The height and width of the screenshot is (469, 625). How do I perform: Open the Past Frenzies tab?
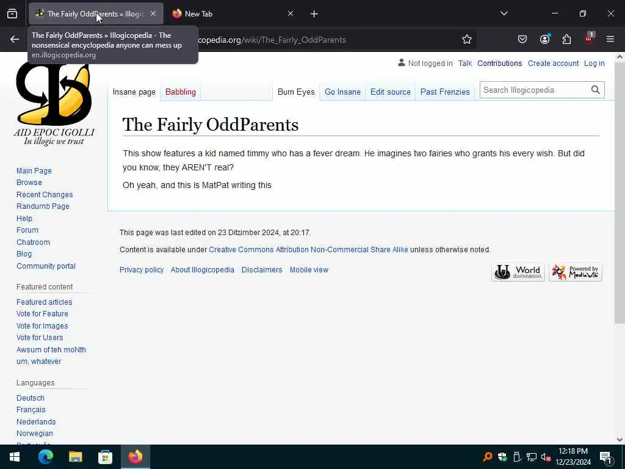point(445,92)
